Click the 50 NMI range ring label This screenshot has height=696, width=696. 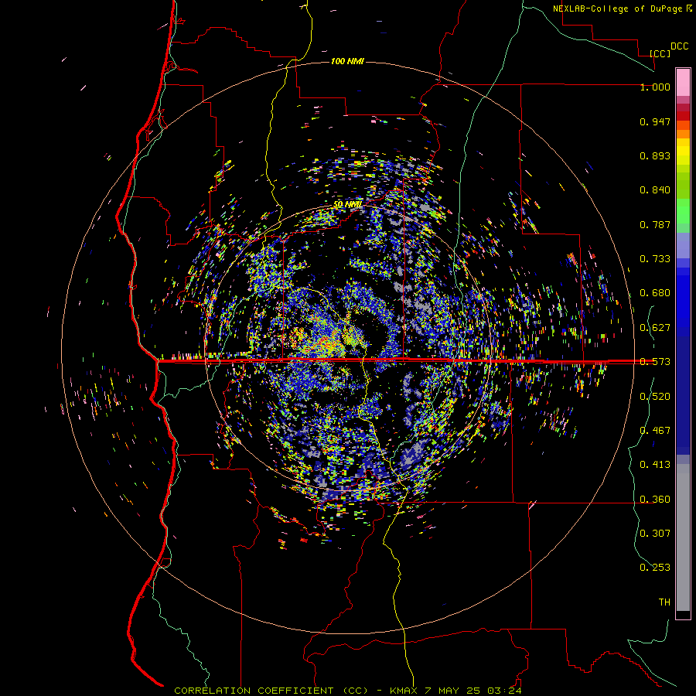point(347,204)
